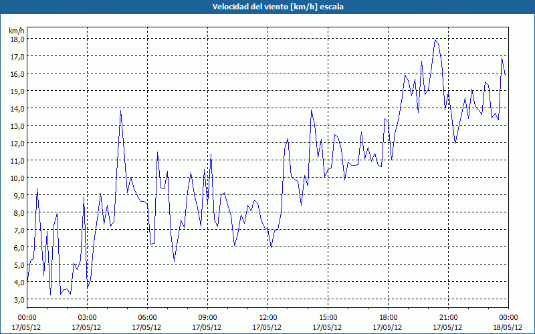This screenshot has width=535, height=334.
Task: Click the "09:00" time label
Action: [x=207, y=318]
